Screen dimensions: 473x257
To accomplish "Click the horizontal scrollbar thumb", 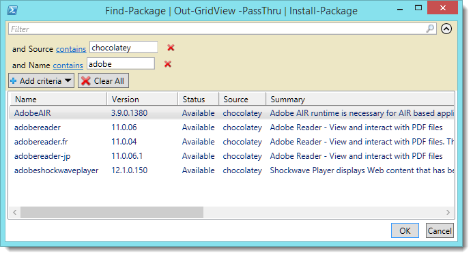I will pyautogui.click(x=112, y=213).
